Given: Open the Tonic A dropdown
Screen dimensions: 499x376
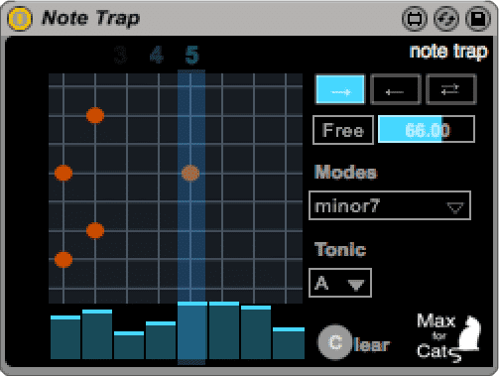Looking at the screenshot, I should pos(340,283).
